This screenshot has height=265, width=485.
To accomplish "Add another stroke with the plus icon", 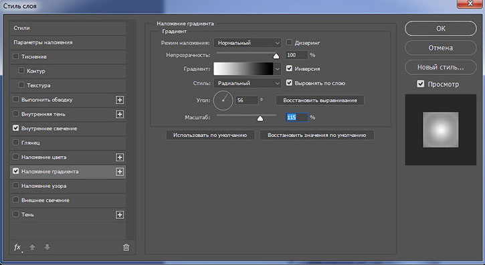I will coord(120,100).
